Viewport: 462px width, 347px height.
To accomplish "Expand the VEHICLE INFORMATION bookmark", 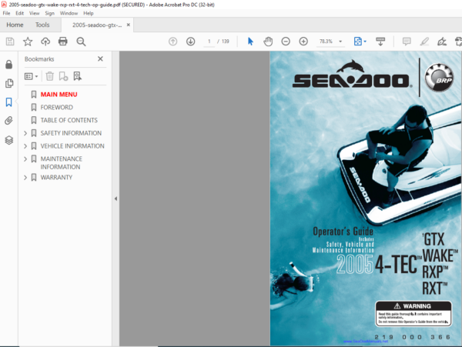I will coord(25,146).
